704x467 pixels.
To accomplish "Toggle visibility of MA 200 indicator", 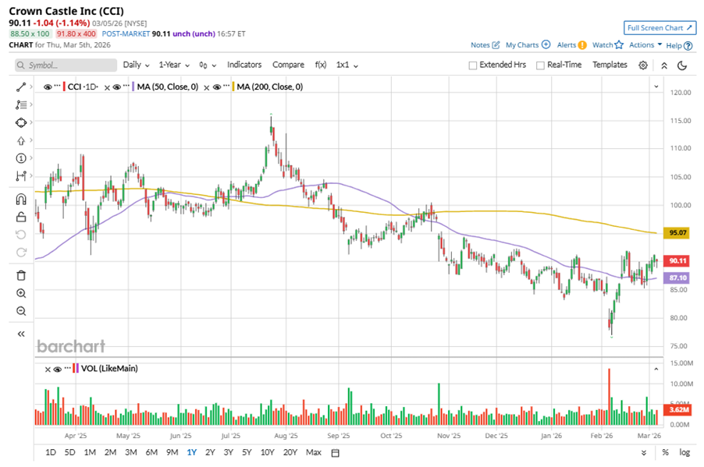I will point(216,87).
